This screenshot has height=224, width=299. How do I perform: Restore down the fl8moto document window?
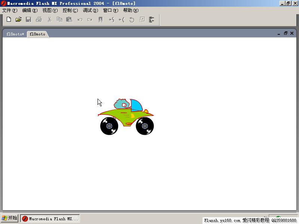(286, 33)
